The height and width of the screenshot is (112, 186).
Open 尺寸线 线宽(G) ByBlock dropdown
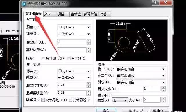click(x=74, y=34)
